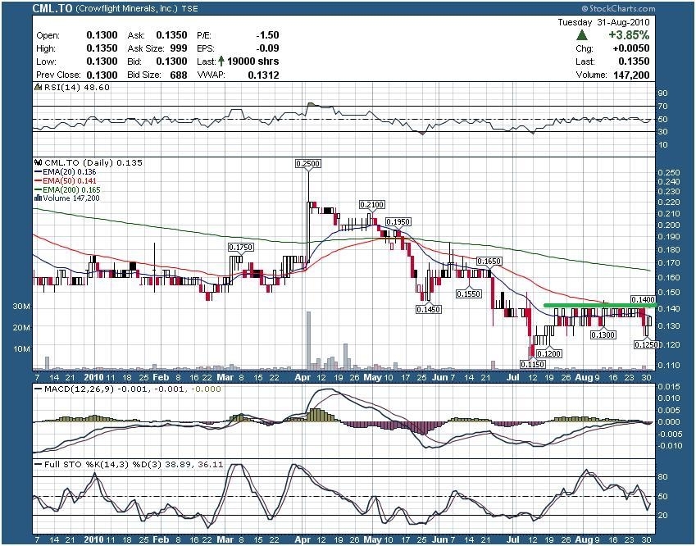
Task: Click the 0.1450 price label on the chart
Action: 429,309
